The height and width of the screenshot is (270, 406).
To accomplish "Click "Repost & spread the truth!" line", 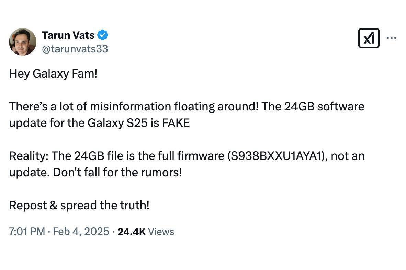I will click(x=79, y=206).
